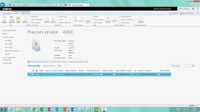Open ISO 9001 in left navigation
200x112 pixels.
click(x=8, y=41)
